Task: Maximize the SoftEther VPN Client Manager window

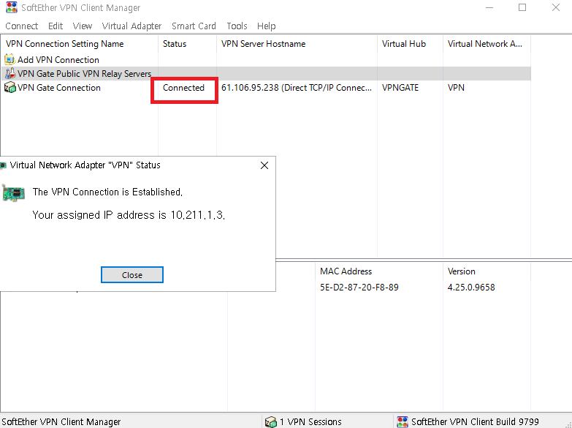Action: point(522,7)
